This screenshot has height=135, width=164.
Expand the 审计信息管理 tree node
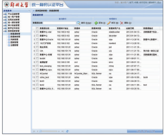pos(4,25)
